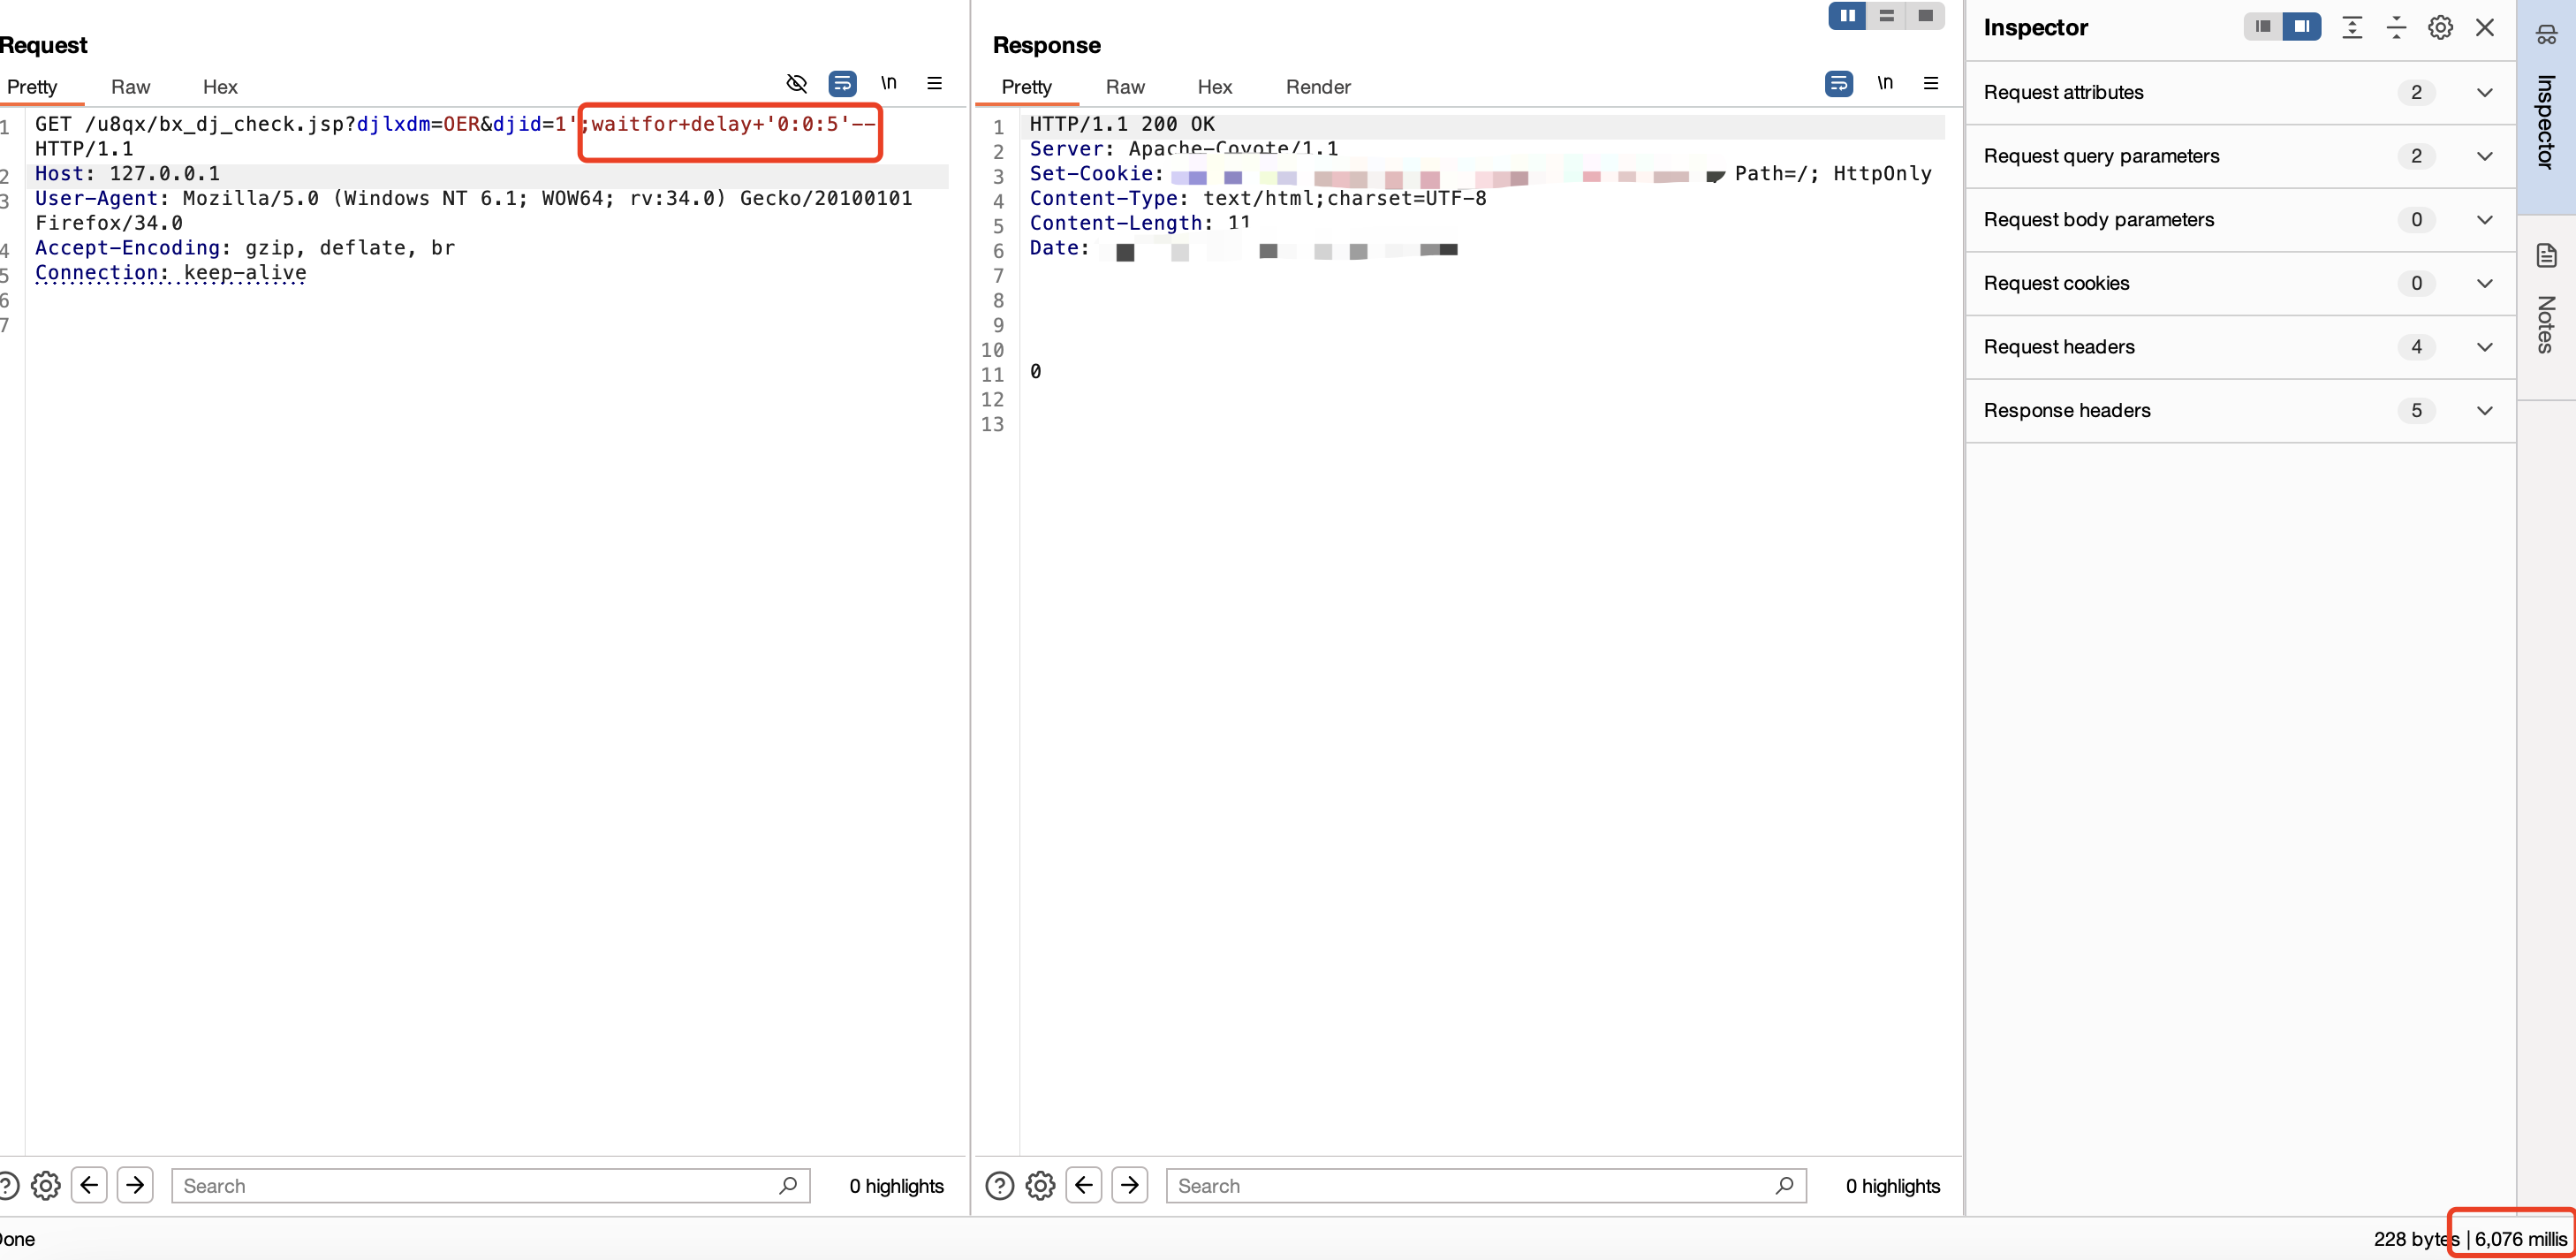The image size is (2576, 1260).
Task: Focus the Request search field
Action: tap(490, 1186)
